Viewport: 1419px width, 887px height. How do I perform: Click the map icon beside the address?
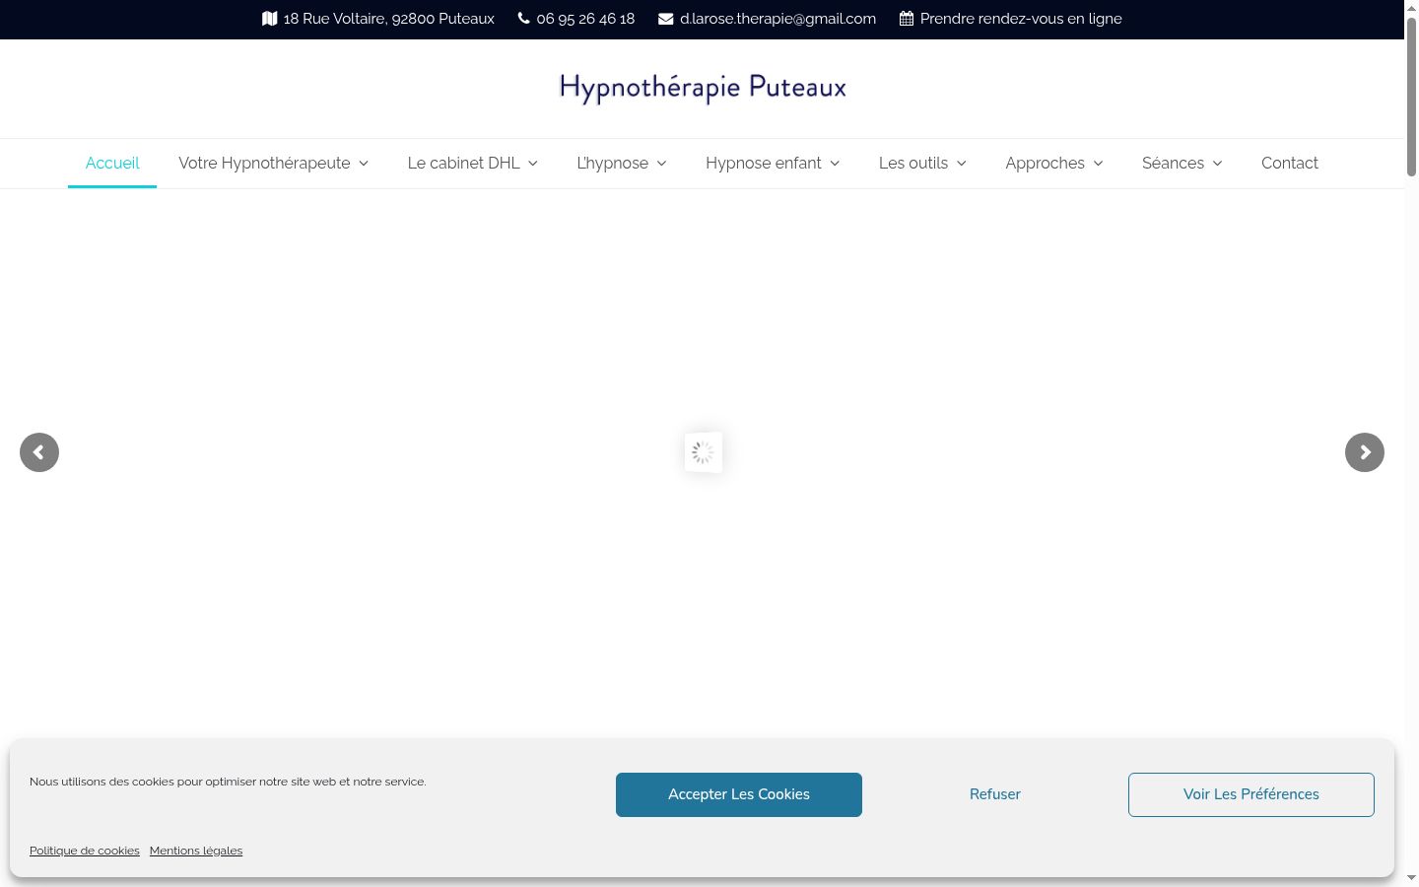(x=269, y=19)
